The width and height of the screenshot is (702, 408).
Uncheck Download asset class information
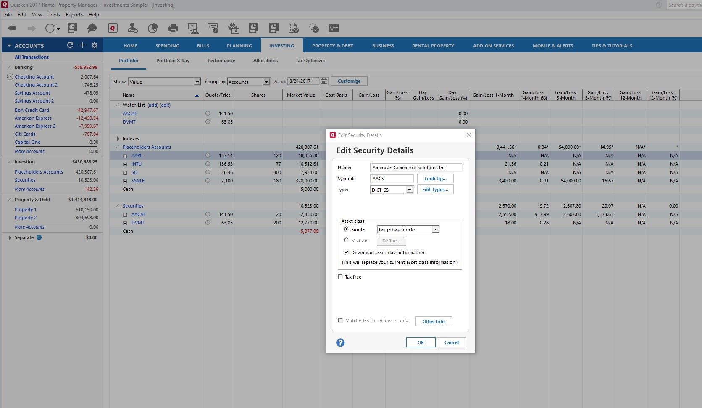click(x=346, y=253)
